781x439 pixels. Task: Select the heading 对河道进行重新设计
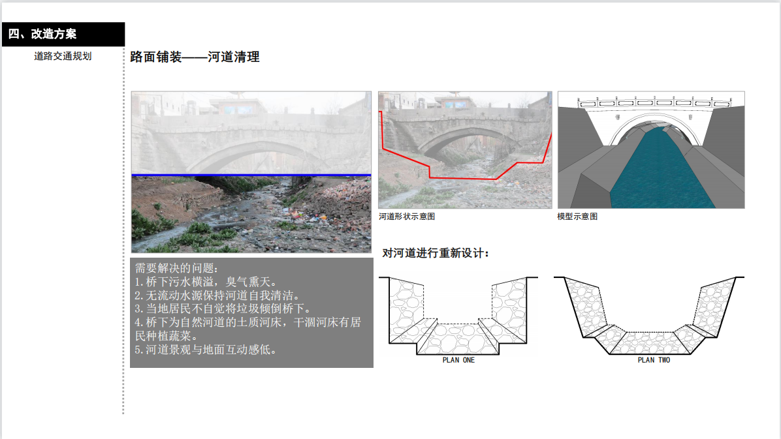click(435, 253)
